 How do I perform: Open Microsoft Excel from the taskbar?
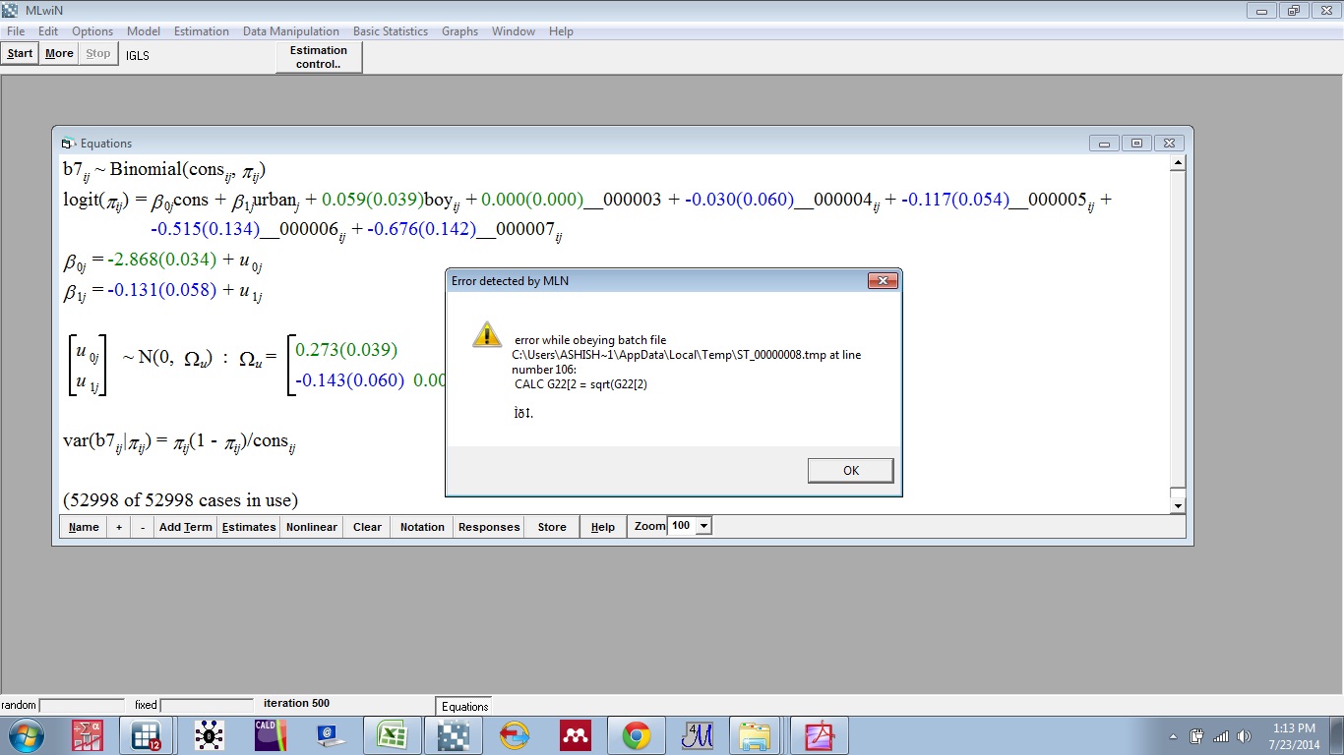coord(392,735)
